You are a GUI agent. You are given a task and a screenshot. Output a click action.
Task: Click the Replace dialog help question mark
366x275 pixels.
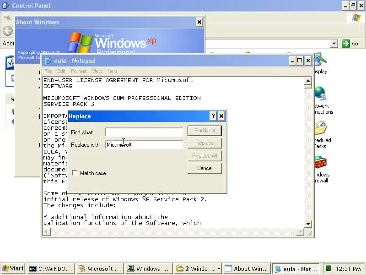(213, 116)
